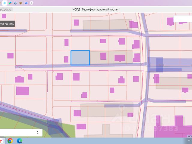Switch to the active light-blue browser tab
192x144 pixels.
tap(5, 3)
